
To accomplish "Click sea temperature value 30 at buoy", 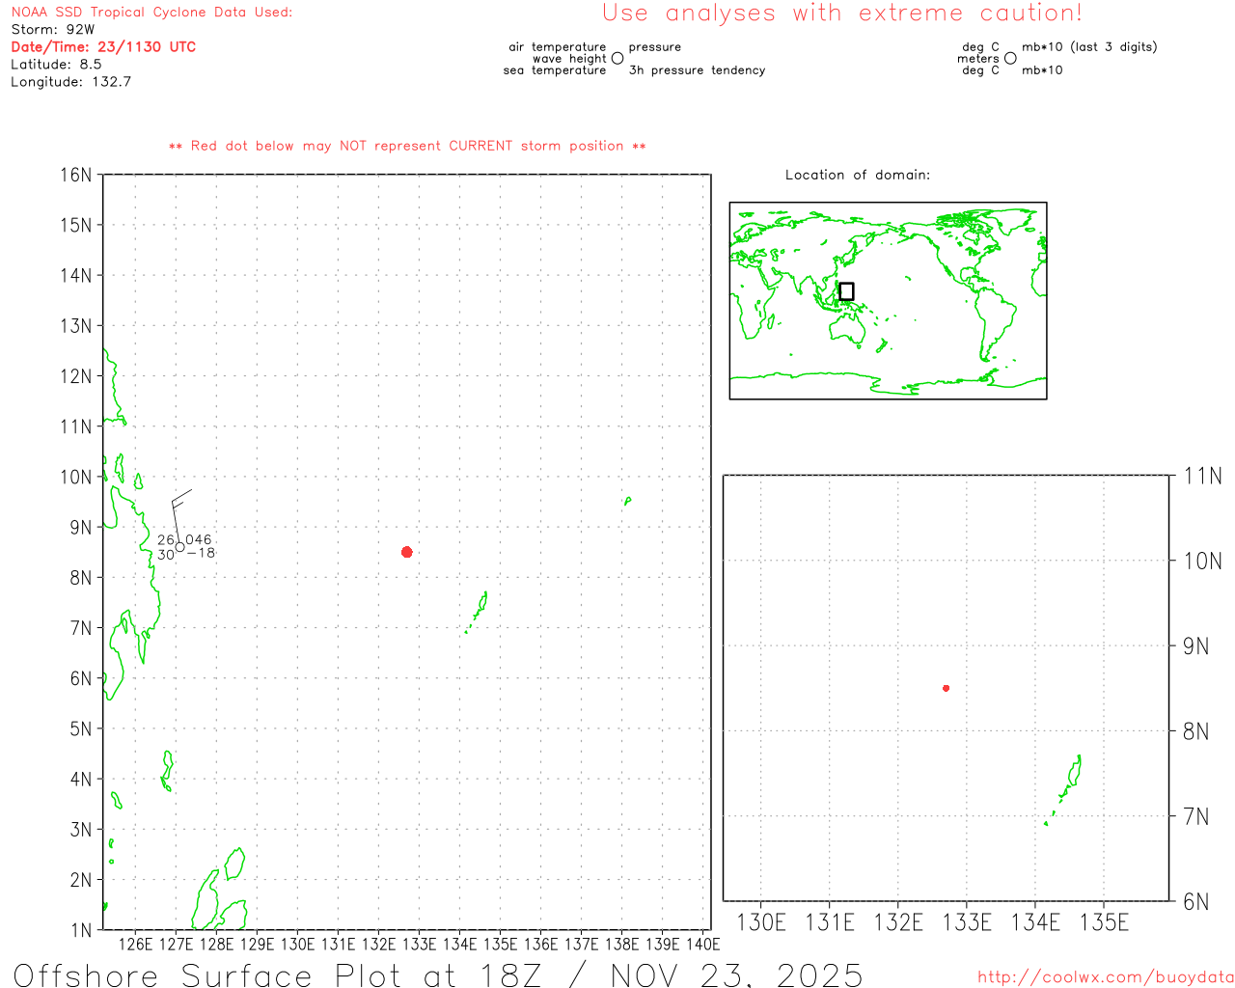I will click(166, 555).
